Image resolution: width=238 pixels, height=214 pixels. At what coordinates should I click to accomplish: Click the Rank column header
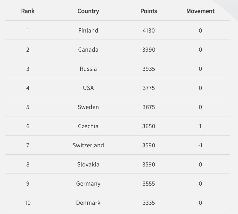pos(28,11)
